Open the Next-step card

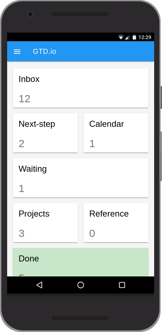pos(45,133)
